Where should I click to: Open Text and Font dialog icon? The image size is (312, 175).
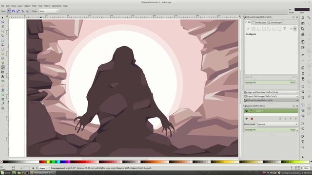point(303,142)
